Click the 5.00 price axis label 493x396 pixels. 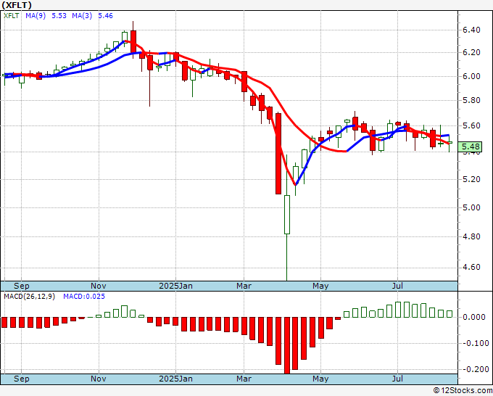[x=471, y=207]
